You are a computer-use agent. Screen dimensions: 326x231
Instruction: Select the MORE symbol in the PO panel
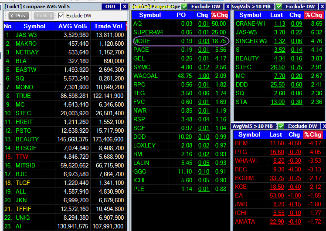tap(142, 41)
